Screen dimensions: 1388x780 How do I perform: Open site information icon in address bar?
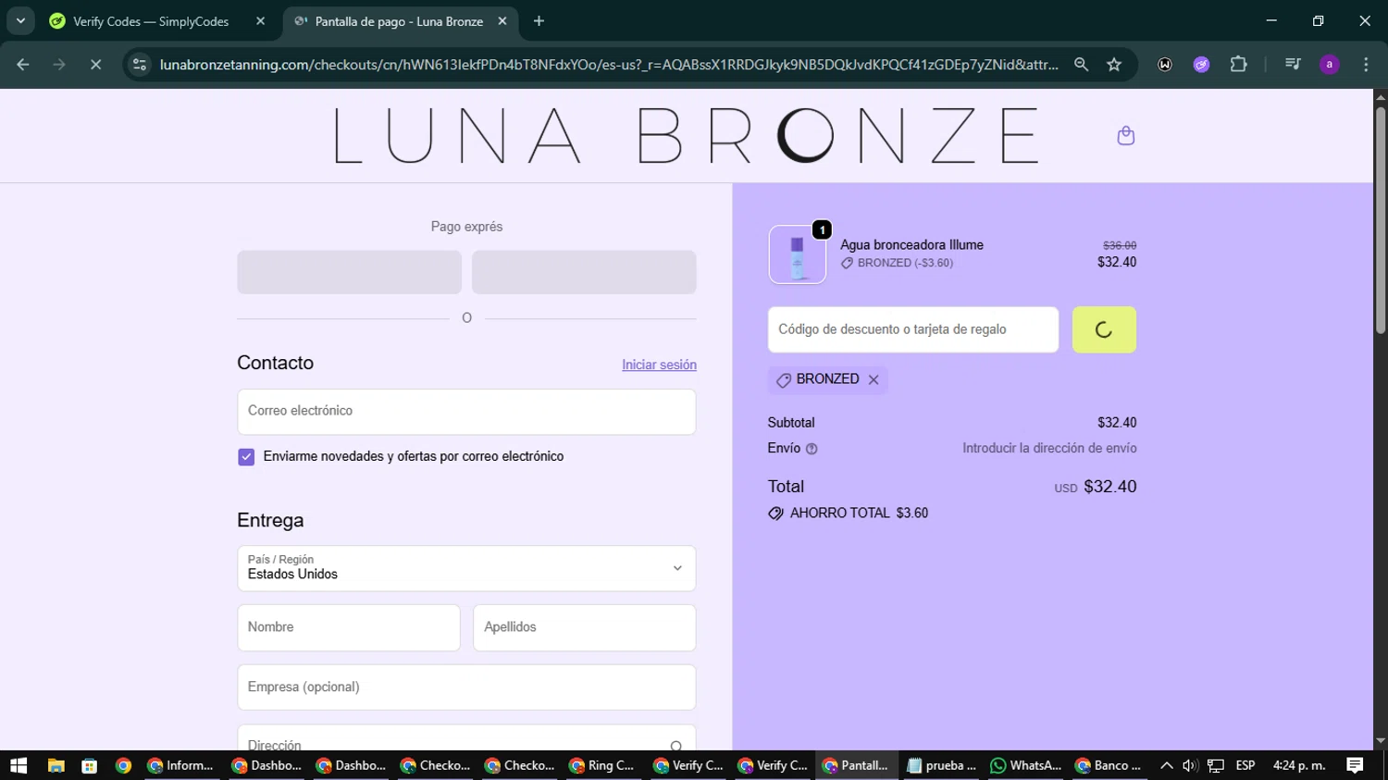(x=140, y=64)
